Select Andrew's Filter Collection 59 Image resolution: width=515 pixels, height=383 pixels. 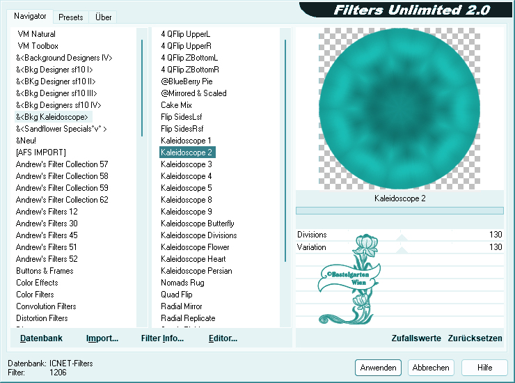click(x=62, y=188)
